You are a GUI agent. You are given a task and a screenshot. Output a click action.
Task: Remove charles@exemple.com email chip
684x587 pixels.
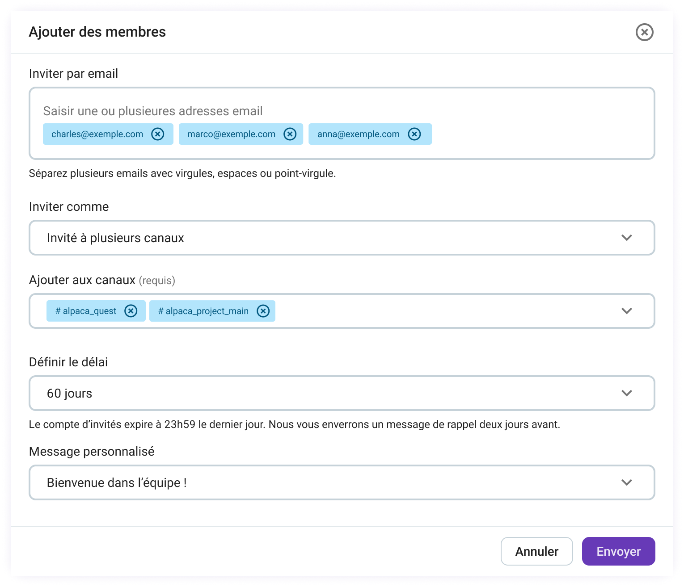pos(158,134)
